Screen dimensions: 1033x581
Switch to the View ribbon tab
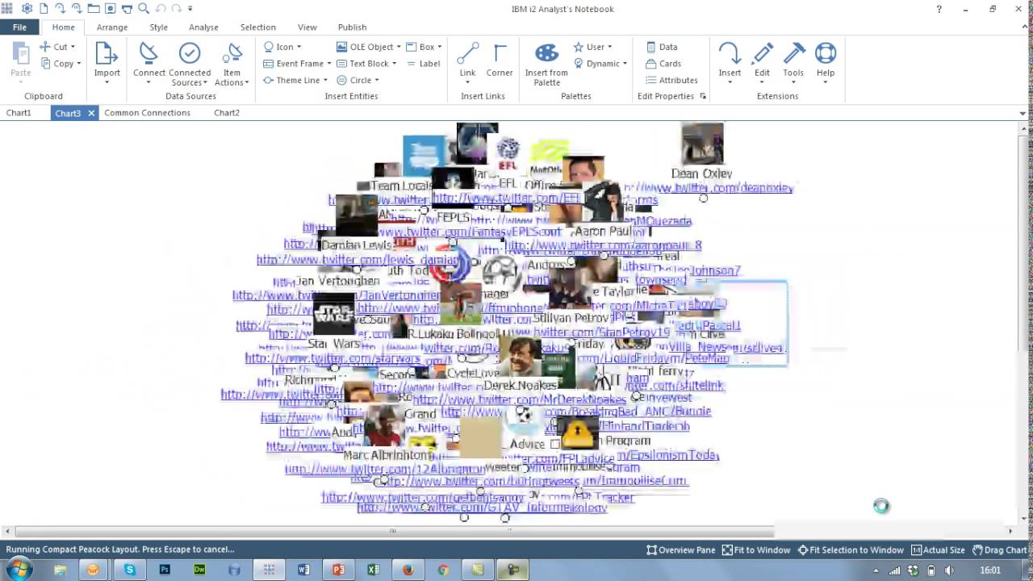tap(307, 27)
